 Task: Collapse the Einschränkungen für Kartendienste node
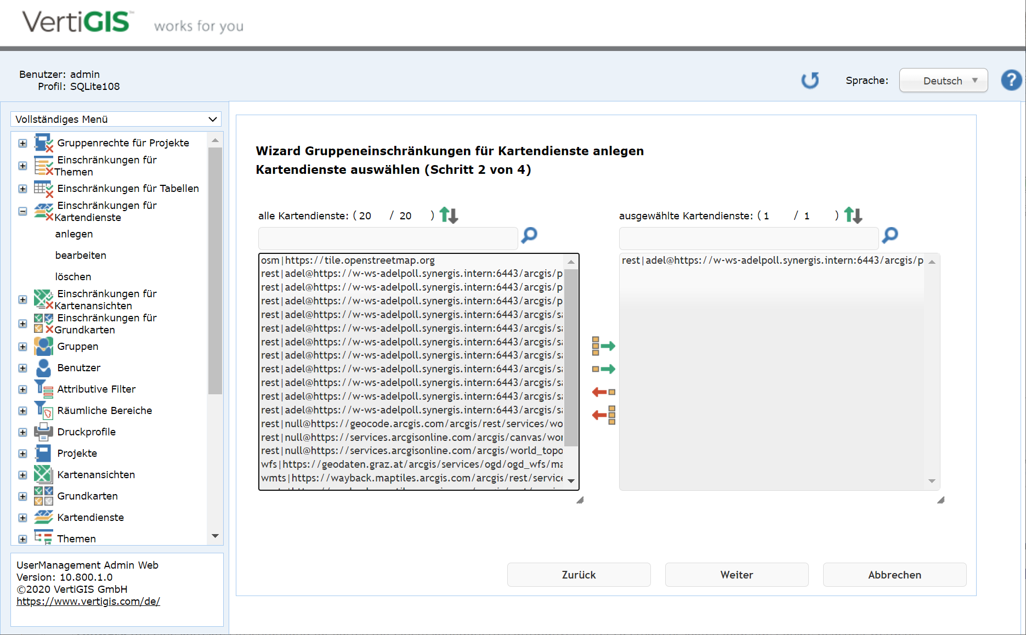(22, 211)
